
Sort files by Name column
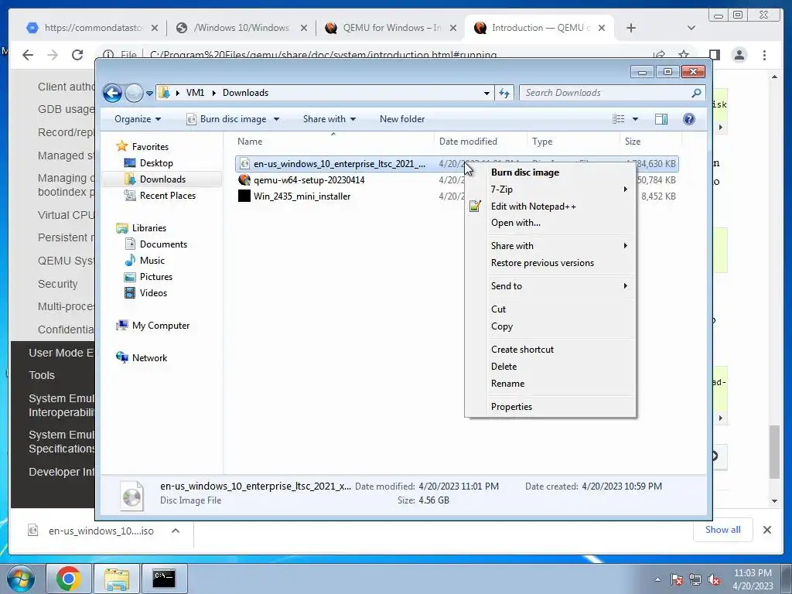334,142
